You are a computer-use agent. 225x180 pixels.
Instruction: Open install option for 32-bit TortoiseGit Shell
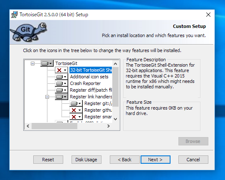coord(61,70)
